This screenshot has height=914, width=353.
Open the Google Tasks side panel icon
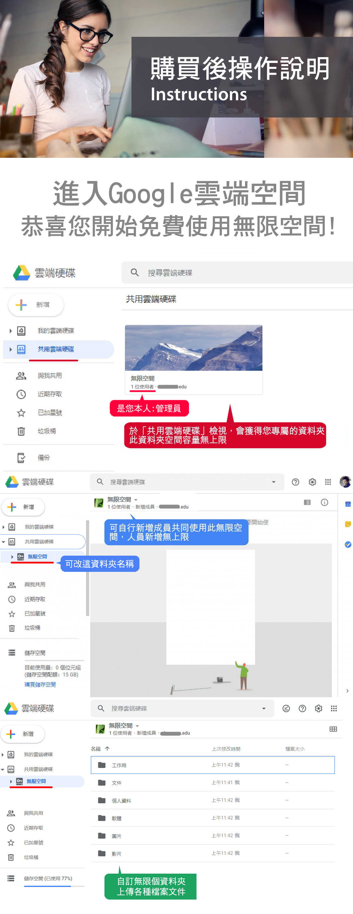pos(348,544)
